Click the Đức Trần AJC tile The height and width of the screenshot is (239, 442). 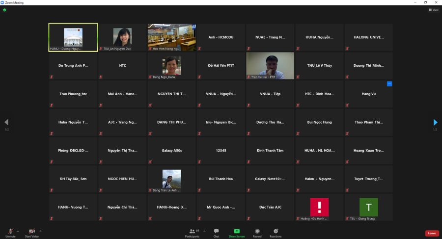point(270,207)
